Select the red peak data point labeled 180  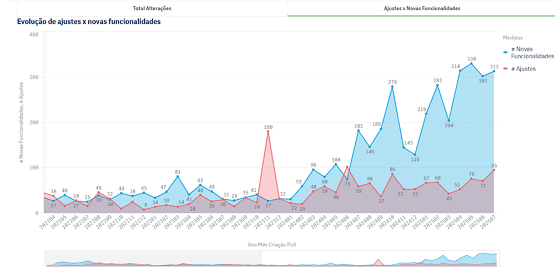coord(268,132)
